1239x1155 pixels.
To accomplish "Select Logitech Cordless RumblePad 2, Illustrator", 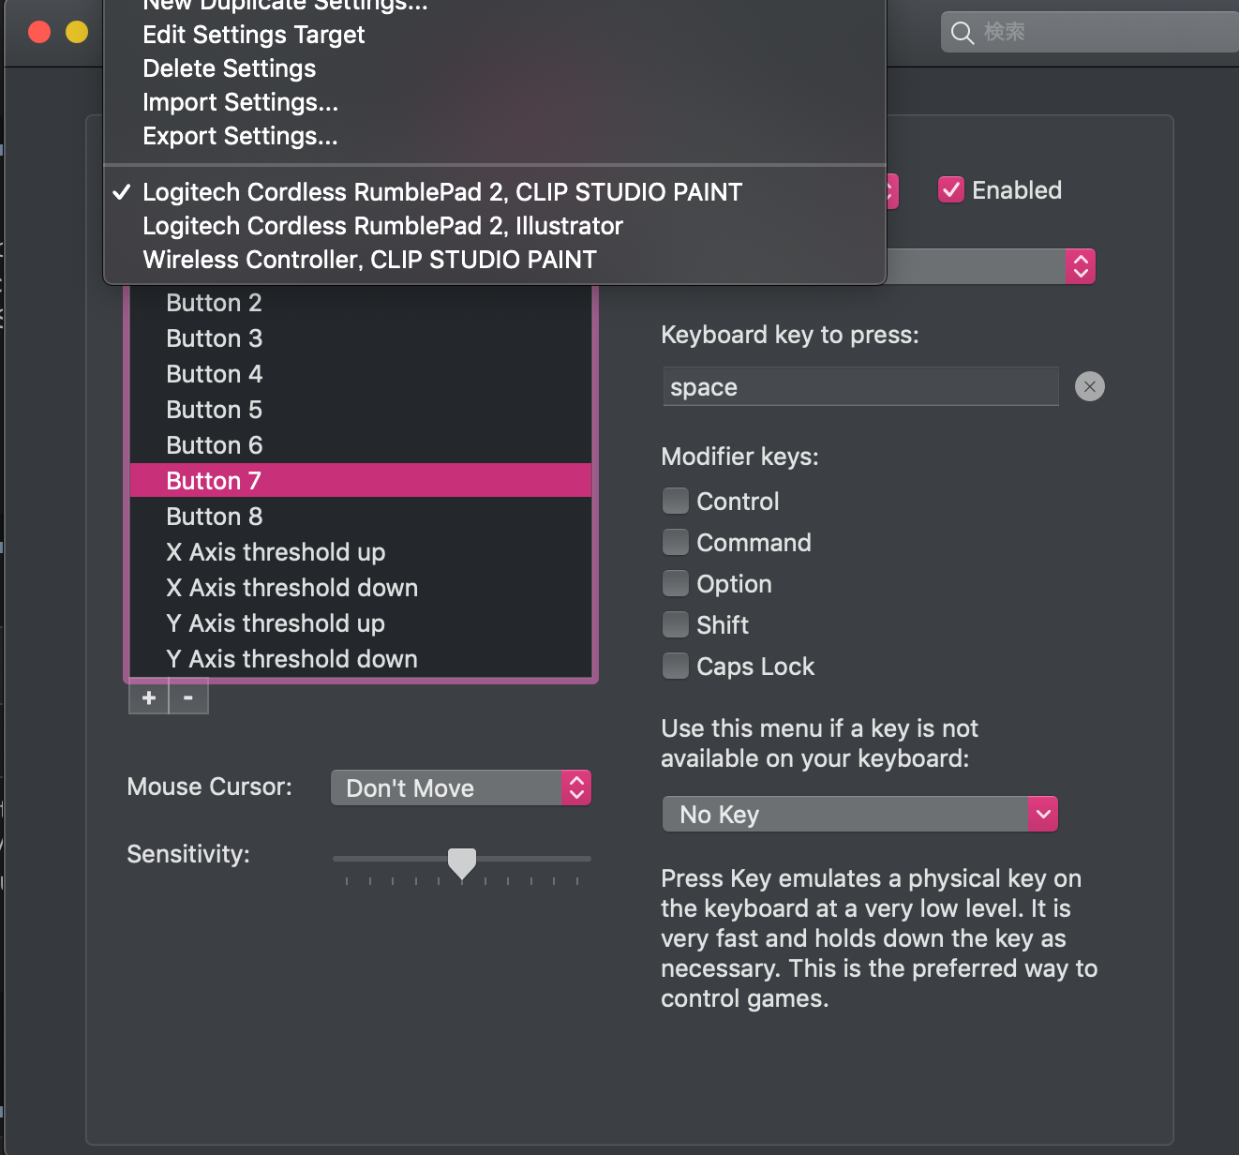I will tap(382, 226).
